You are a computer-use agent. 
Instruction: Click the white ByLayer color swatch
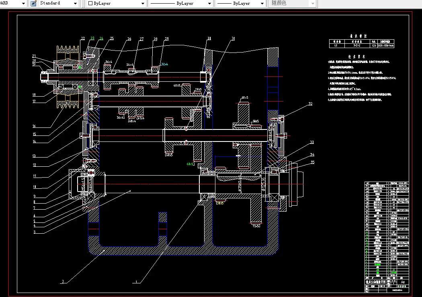90,3
